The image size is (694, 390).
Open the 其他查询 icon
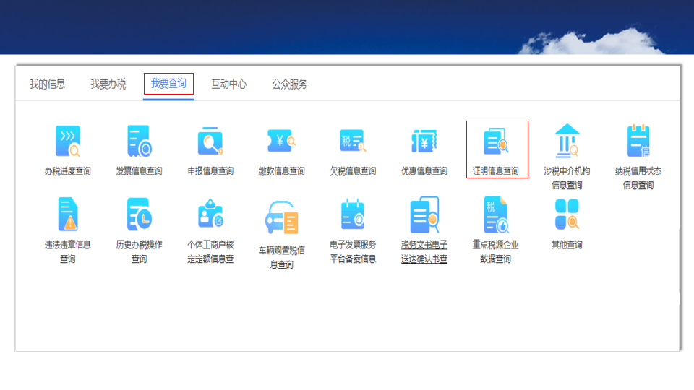(x=567, y=214)
